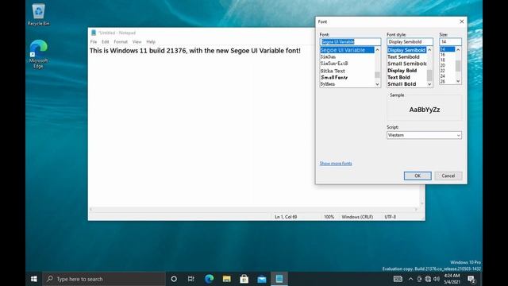Open the notification center icon
The height and width of the screenshot is (286, 508).
tap(471, 279)
